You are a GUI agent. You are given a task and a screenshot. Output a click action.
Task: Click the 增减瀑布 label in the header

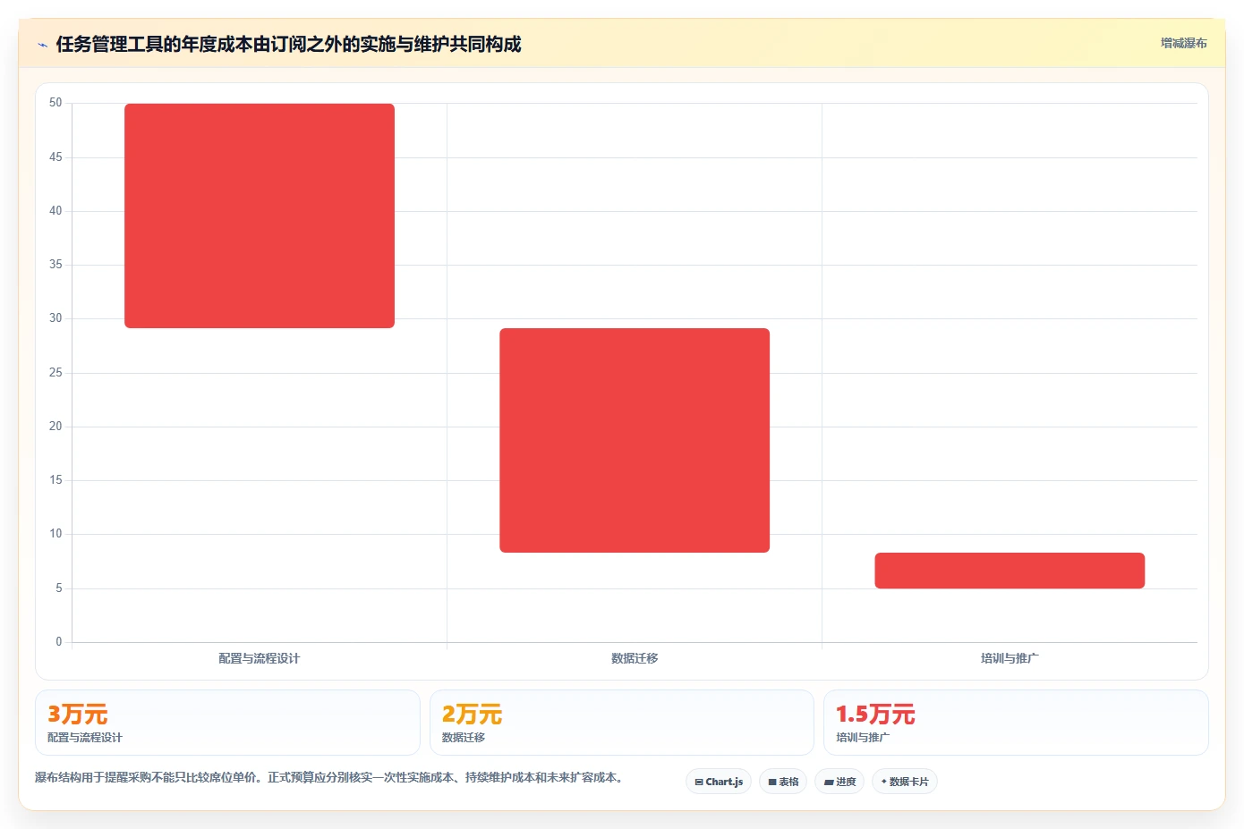(1183, 43)
